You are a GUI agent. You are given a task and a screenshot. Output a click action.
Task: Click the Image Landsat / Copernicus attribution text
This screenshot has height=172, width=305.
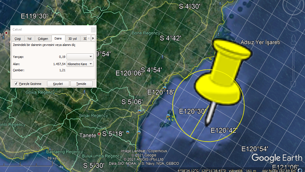click(144, 151)
